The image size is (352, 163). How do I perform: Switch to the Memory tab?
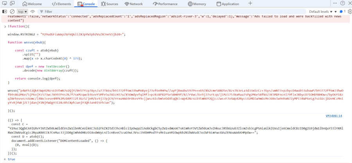pyautogui.click(x=197, y=4)
